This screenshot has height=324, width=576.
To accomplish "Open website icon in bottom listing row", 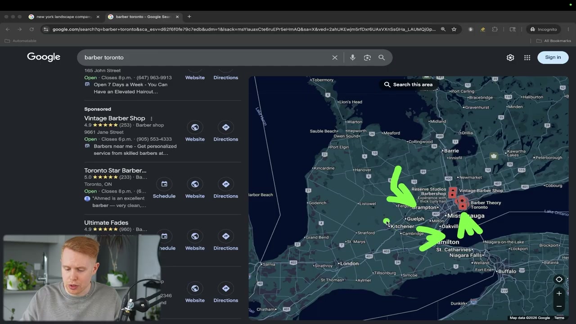I will click(195, 288).
